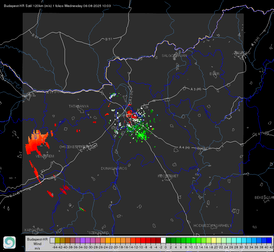Click the 0 value in the legend scale
Viewport: 274px width, 252px height.
point(166,247)
